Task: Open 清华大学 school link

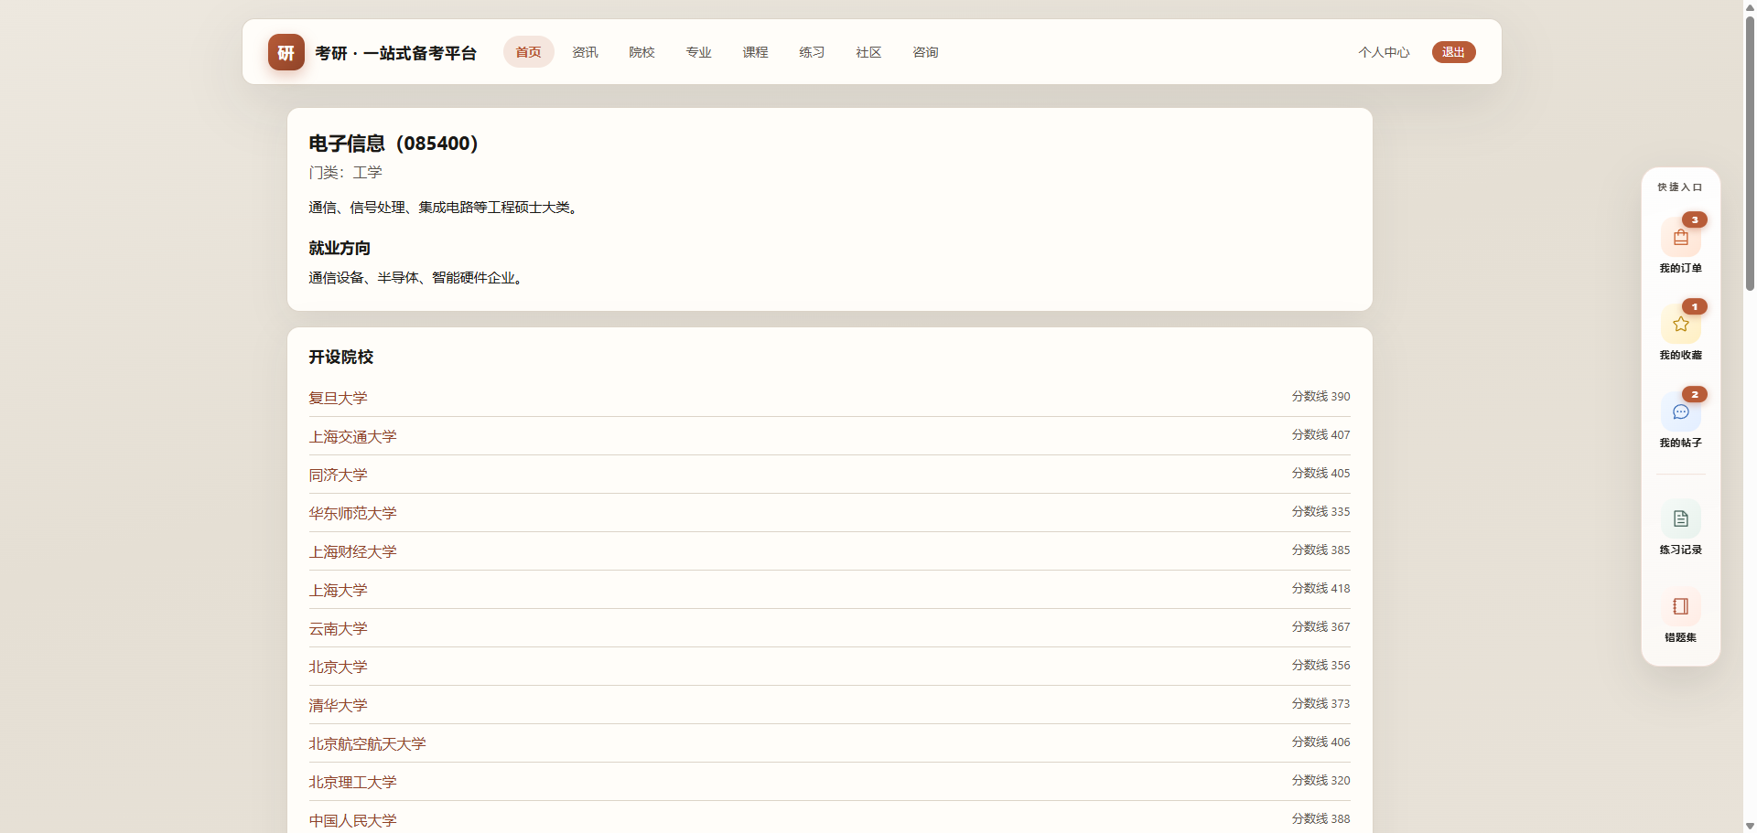Action: (x=338, y=705)
